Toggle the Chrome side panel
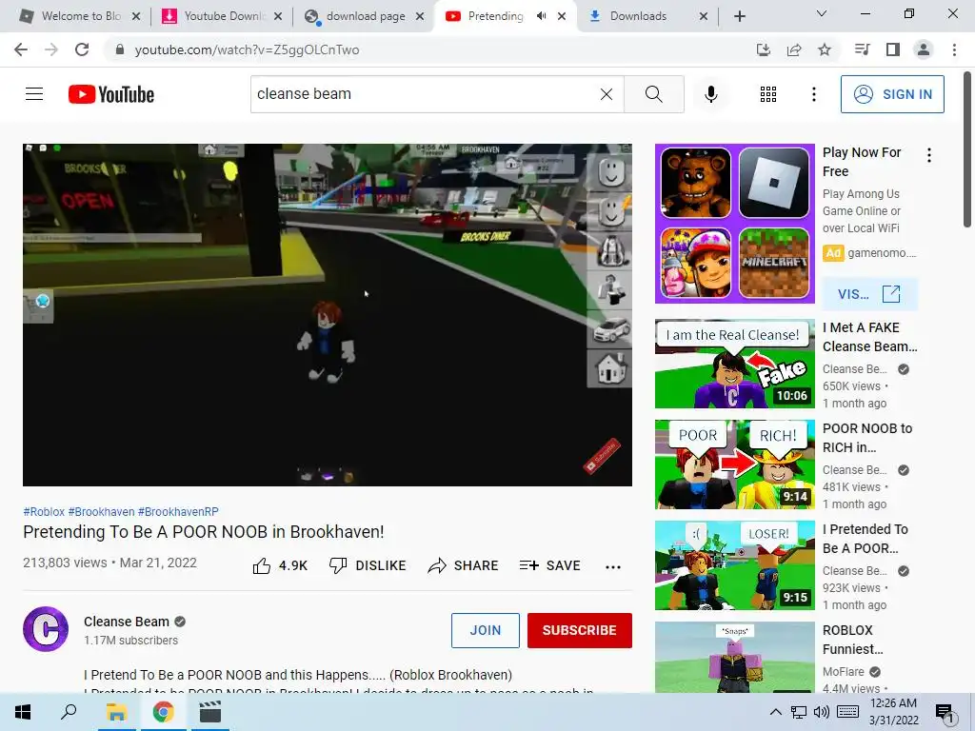 click(893, 49)
